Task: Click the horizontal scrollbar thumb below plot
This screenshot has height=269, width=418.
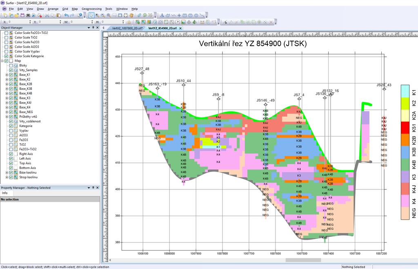Action: [303, 260]
